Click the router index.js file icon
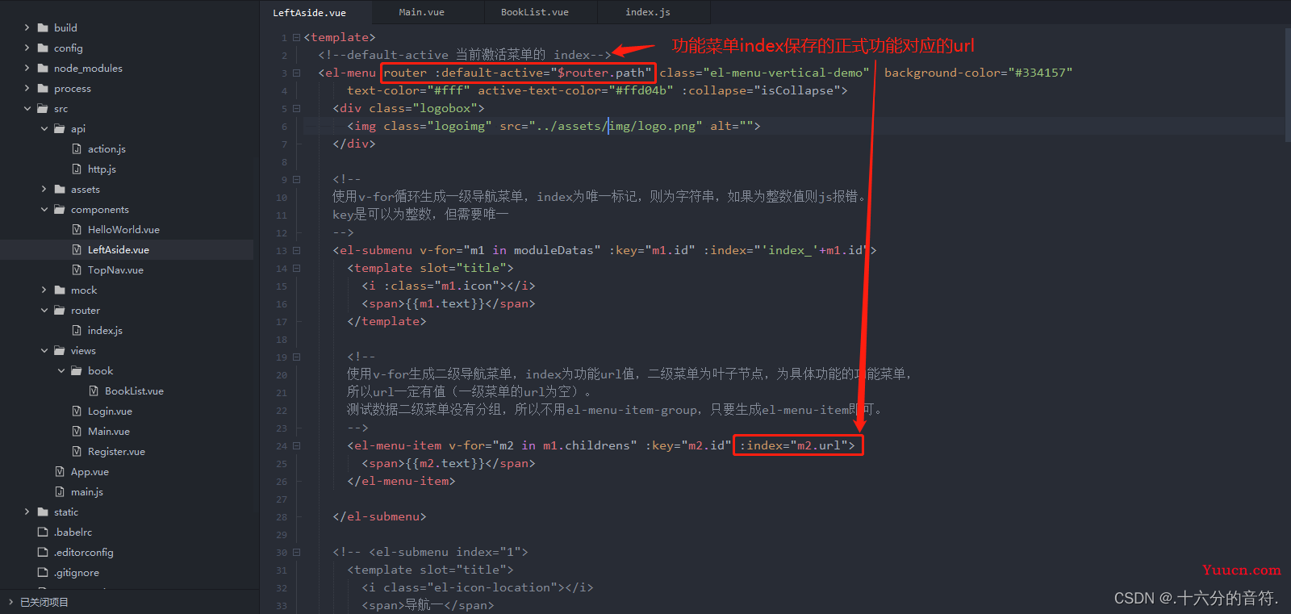 point(77,330)
